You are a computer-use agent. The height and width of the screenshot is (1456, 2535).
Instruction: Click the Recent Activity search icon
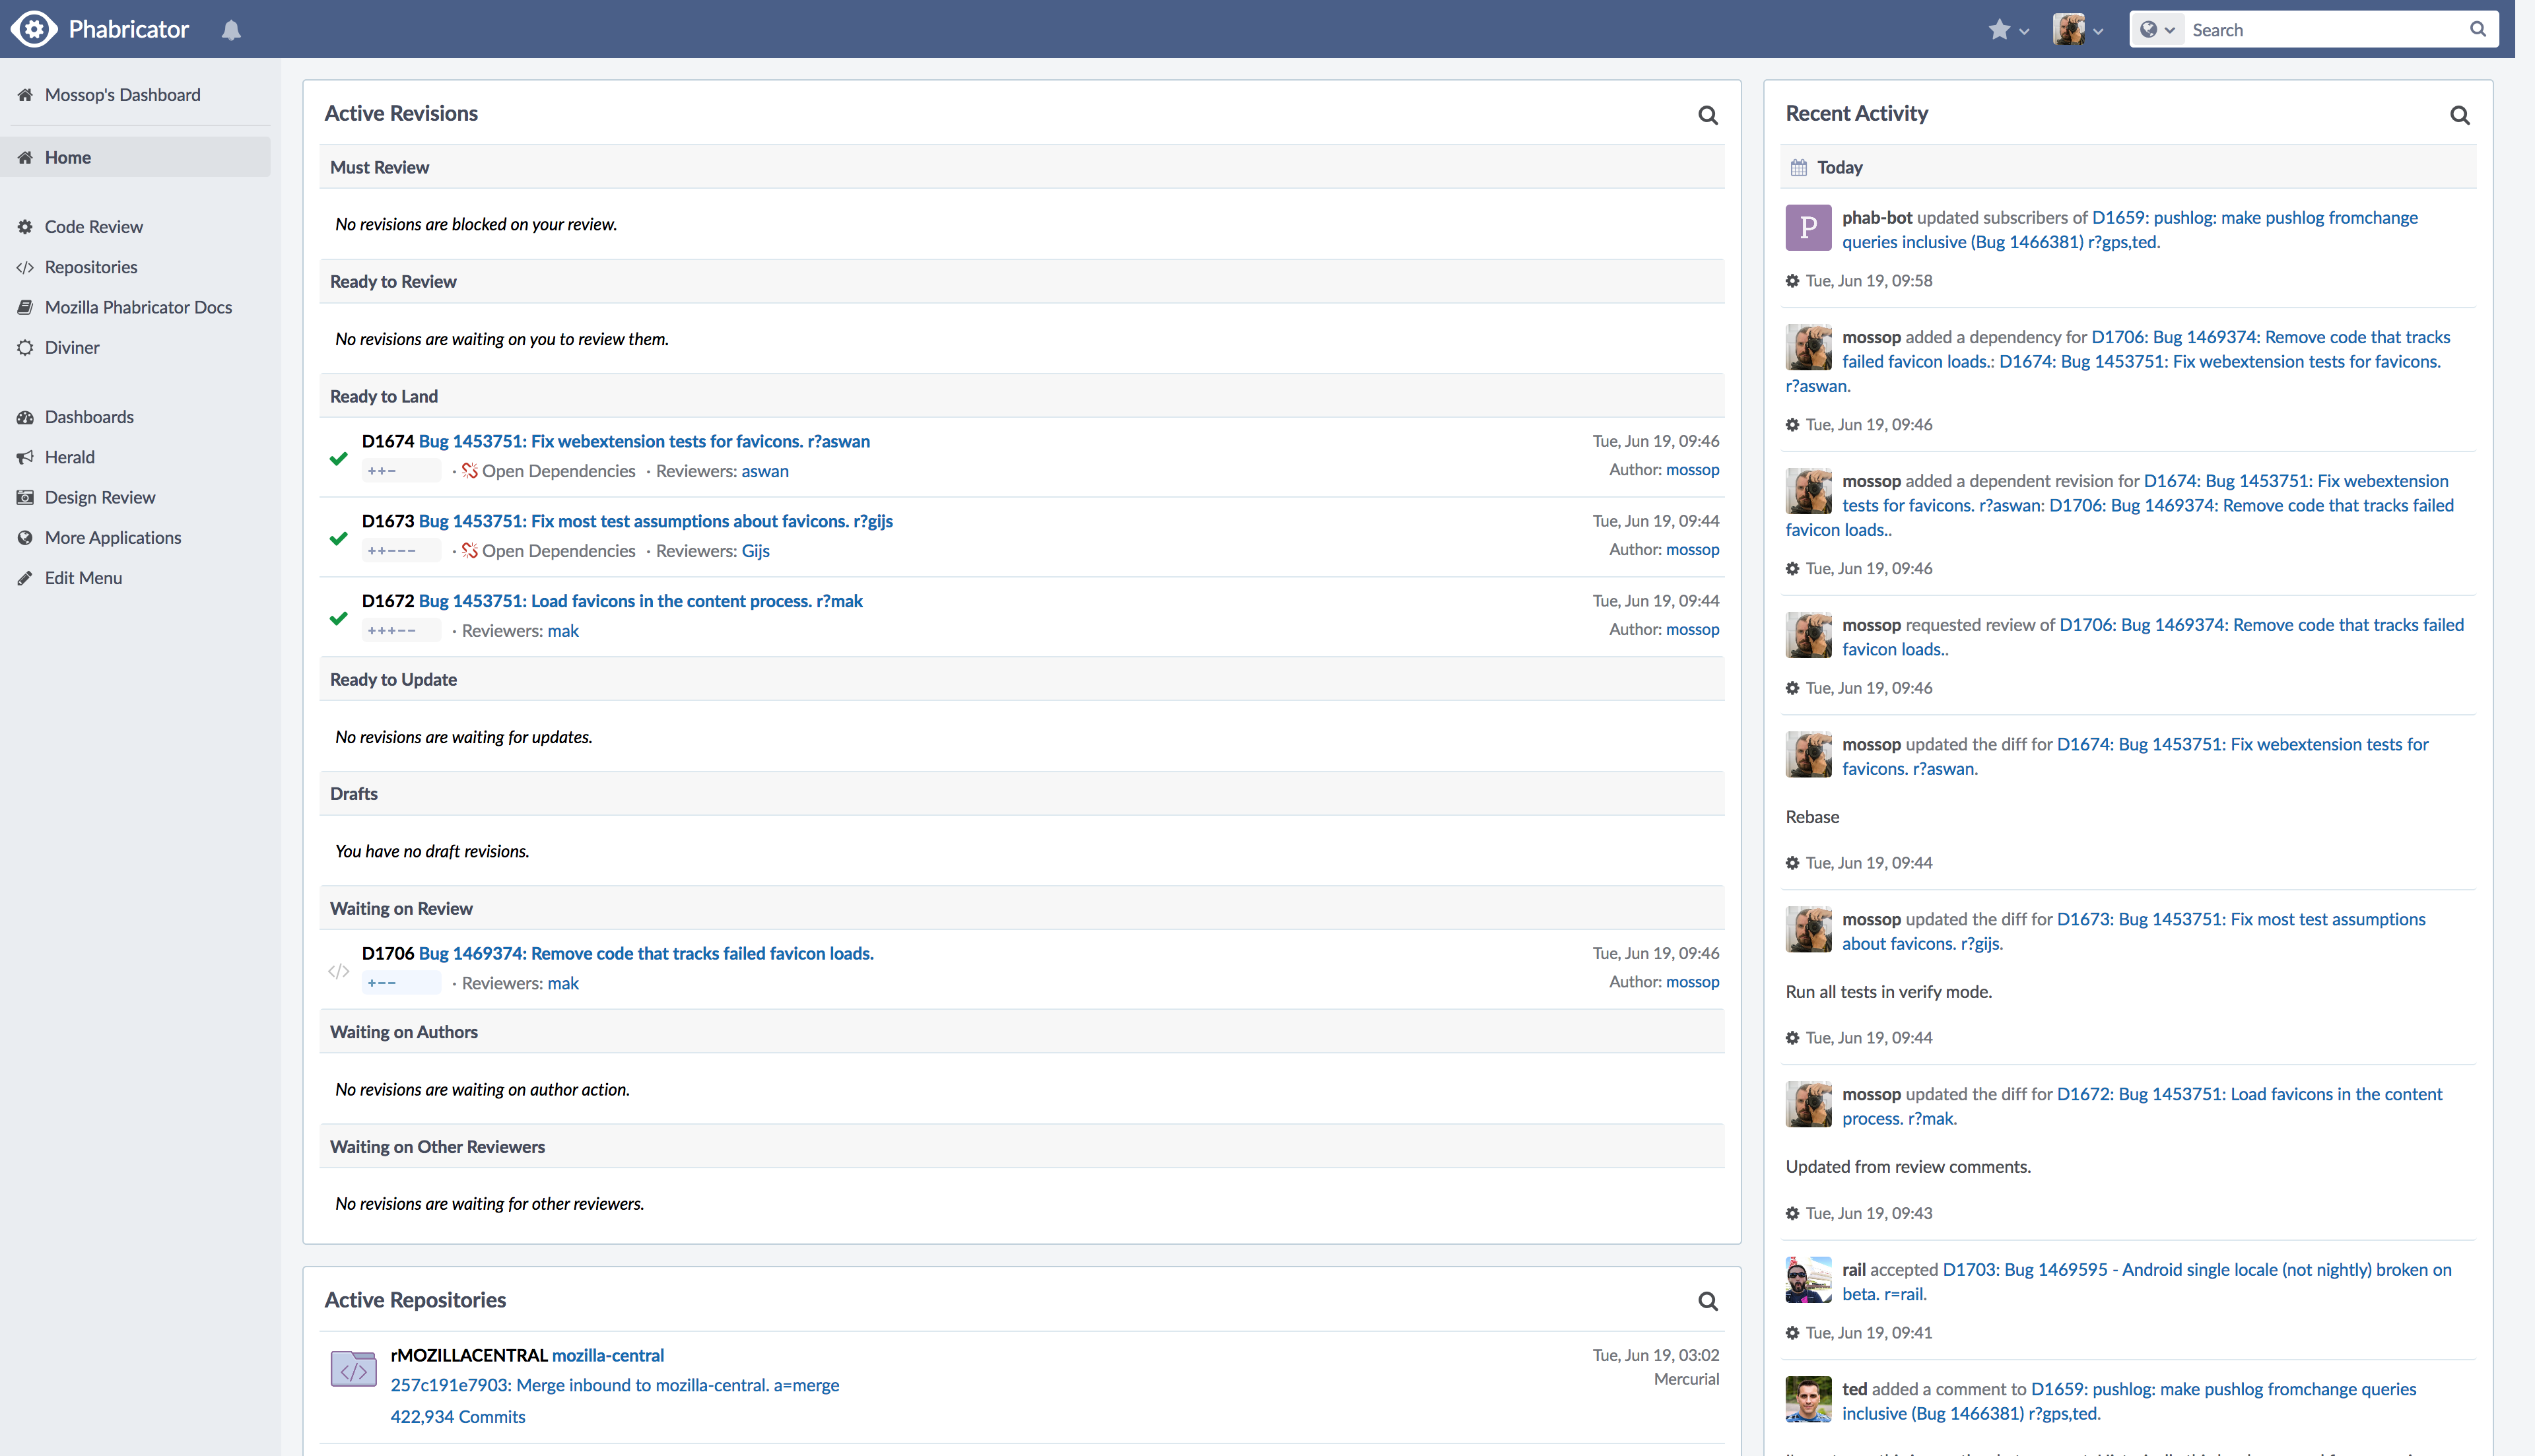[2459, 115]
